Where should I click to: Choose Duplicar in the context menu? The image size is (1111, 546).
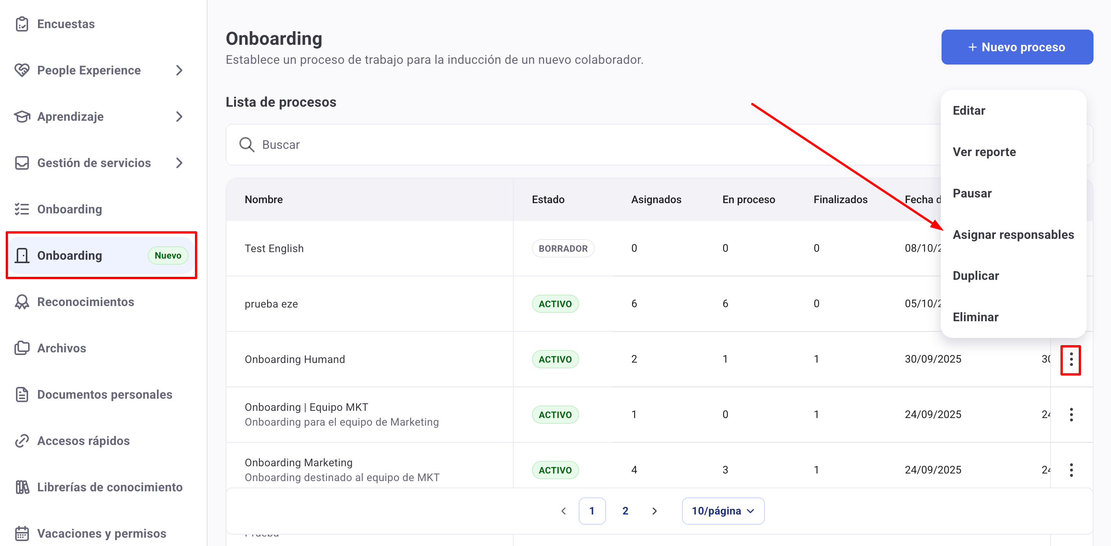[976, 276]
